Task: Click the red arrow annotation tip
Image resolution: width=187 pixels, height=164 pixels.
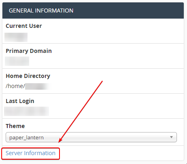Action: coord(59,142)
